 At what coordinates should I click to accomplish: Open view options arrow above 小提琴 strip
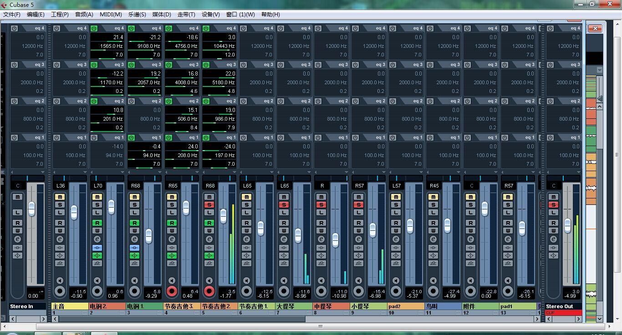384,172
